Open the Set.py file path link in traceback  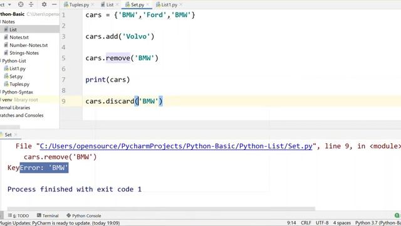point(176,146)
